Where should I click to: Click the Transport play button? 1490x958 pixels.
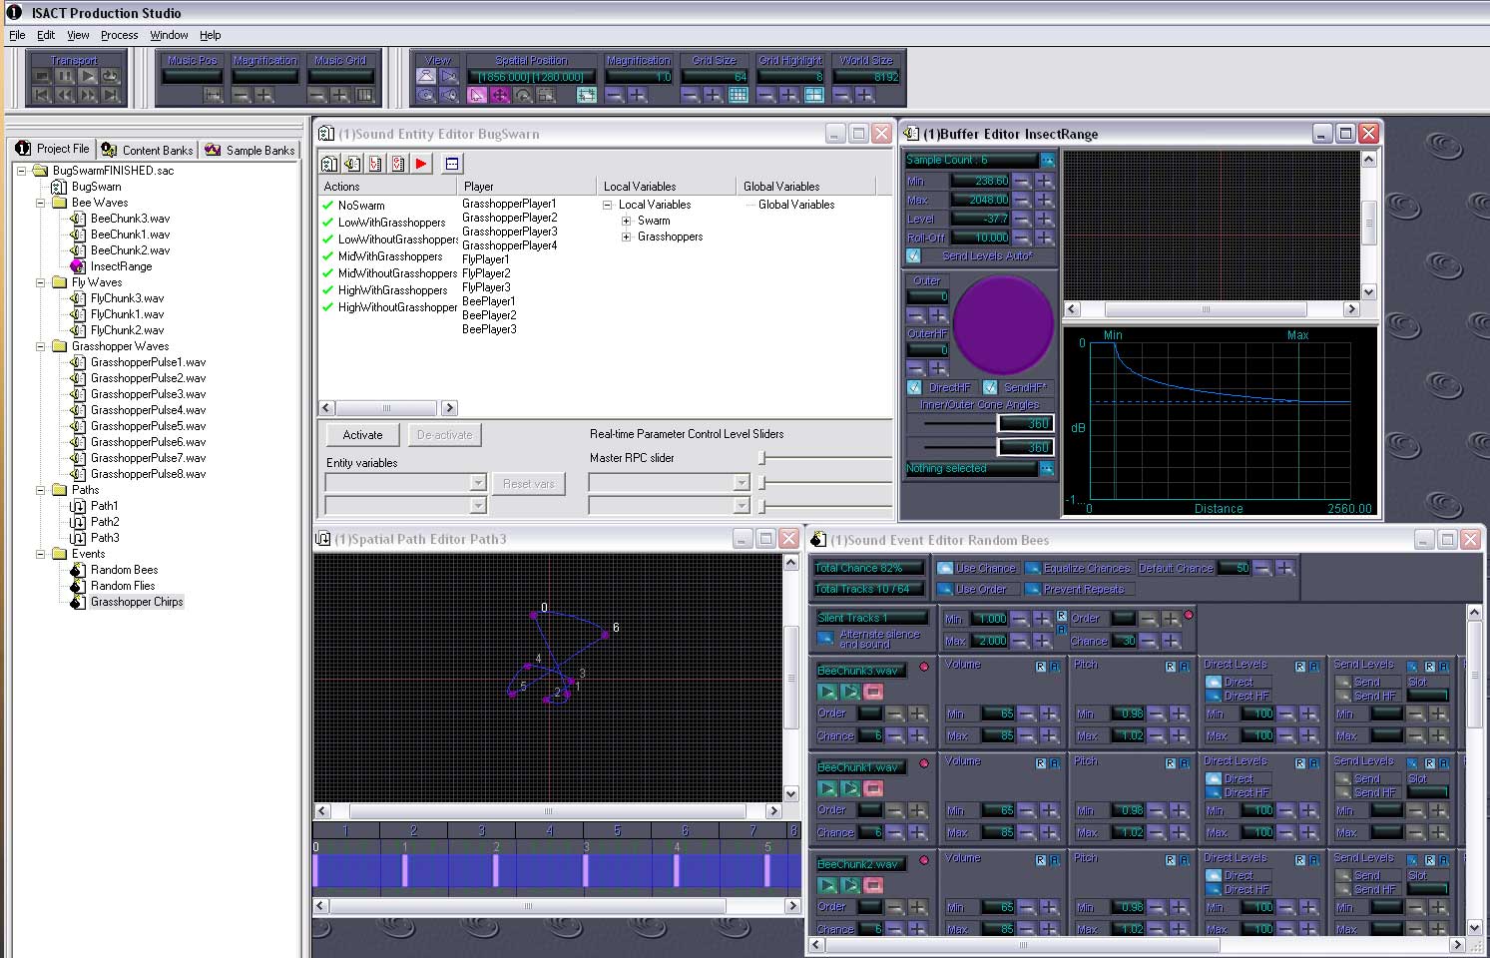click(x=88, y=76)
